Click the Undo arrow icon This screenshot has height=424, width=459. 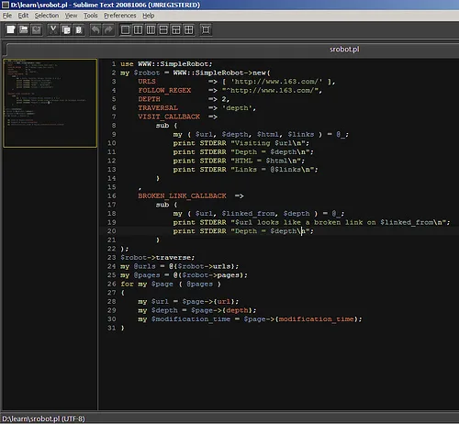pos(95,29)
